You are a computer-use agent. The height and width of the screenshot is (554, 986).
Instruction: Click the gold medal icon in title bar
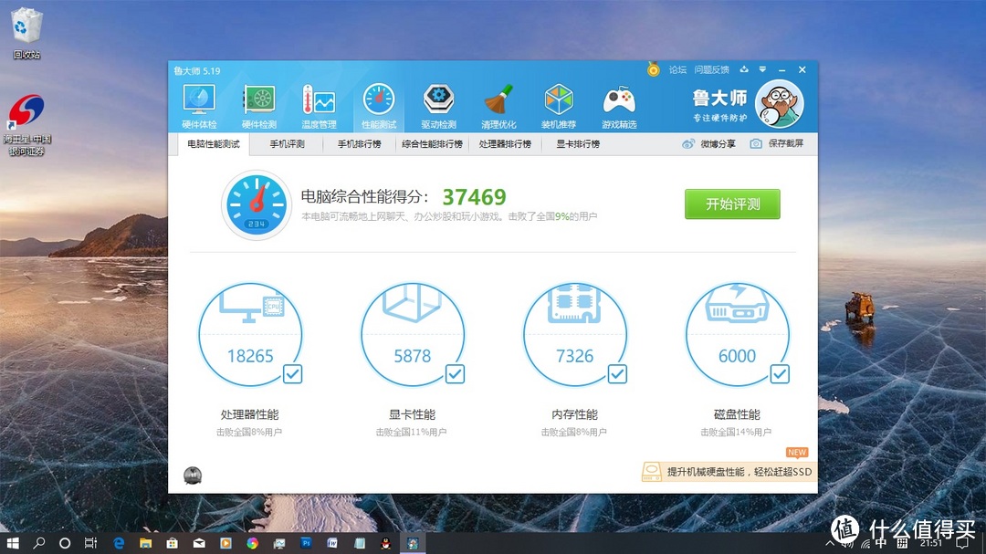point(654,69)
